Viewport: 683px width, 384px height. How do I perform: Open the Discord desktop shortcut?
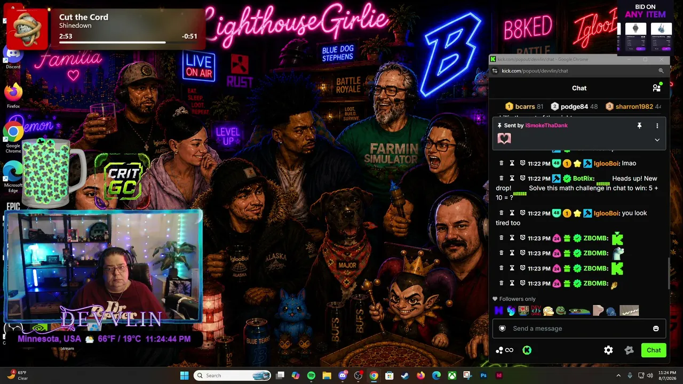click(13, 57)
